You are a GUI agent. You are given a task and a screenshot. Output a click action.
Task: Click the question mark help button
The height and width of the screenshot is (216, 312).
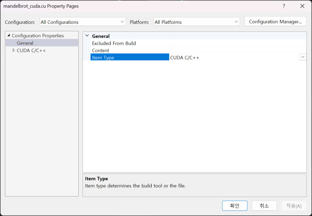[284, 6]
